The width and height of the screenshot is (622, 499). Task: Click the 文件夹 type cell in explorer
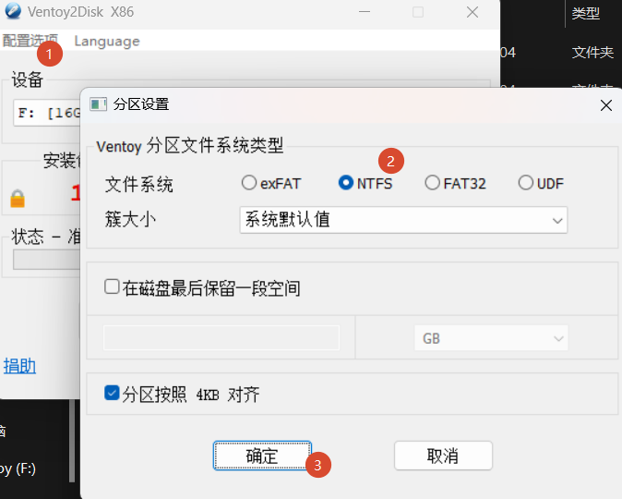[592, 53]
